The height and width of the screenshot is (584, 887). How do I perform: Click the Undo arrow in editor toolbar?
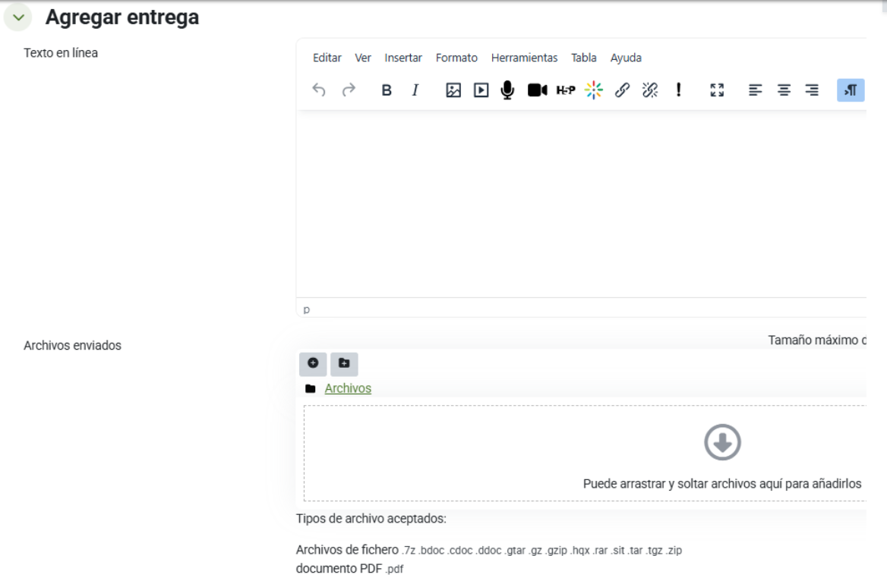[x=320, y=90]
